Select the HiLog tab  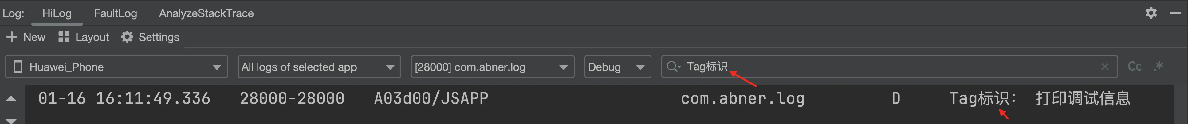57,13
